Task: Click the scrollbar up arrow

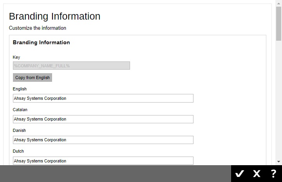Action: coord(278,3)
